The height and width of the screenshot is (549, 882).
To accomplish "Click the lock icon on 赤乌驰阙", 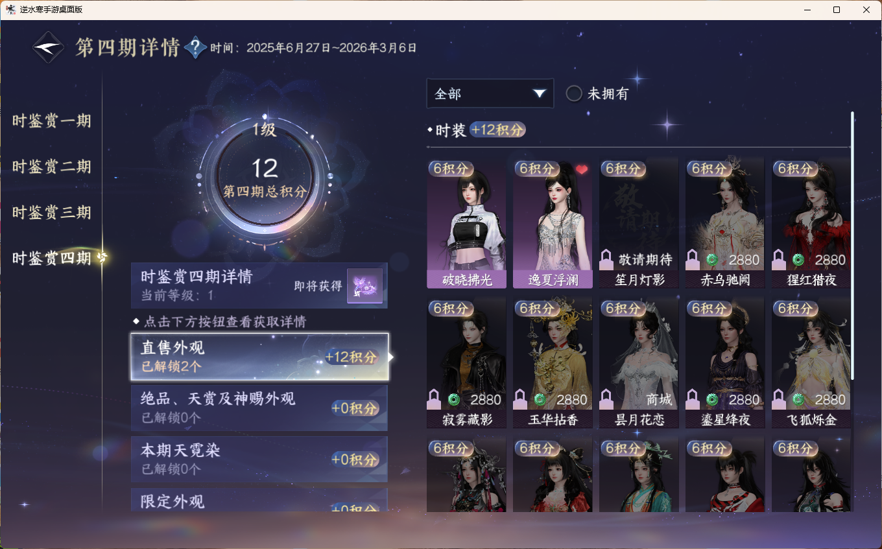I will pos(693,260).
